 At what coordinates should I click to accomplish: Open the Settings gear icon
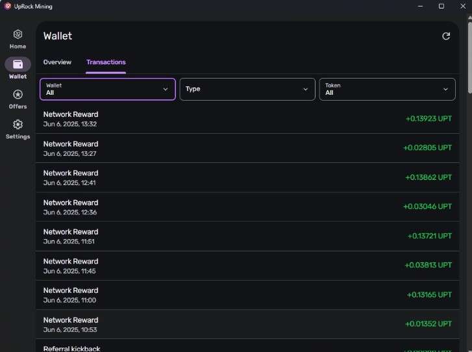click(18, 124)
